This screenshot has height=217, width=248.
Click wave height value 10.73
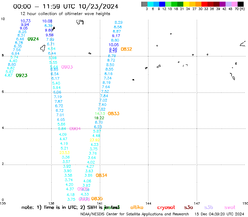[x=25, y=21]
